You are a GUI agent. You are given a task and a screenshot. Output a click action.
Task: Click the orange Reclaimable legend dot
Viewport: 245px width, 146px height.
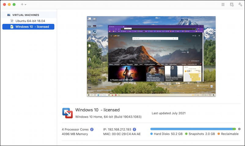coord(218,134)
